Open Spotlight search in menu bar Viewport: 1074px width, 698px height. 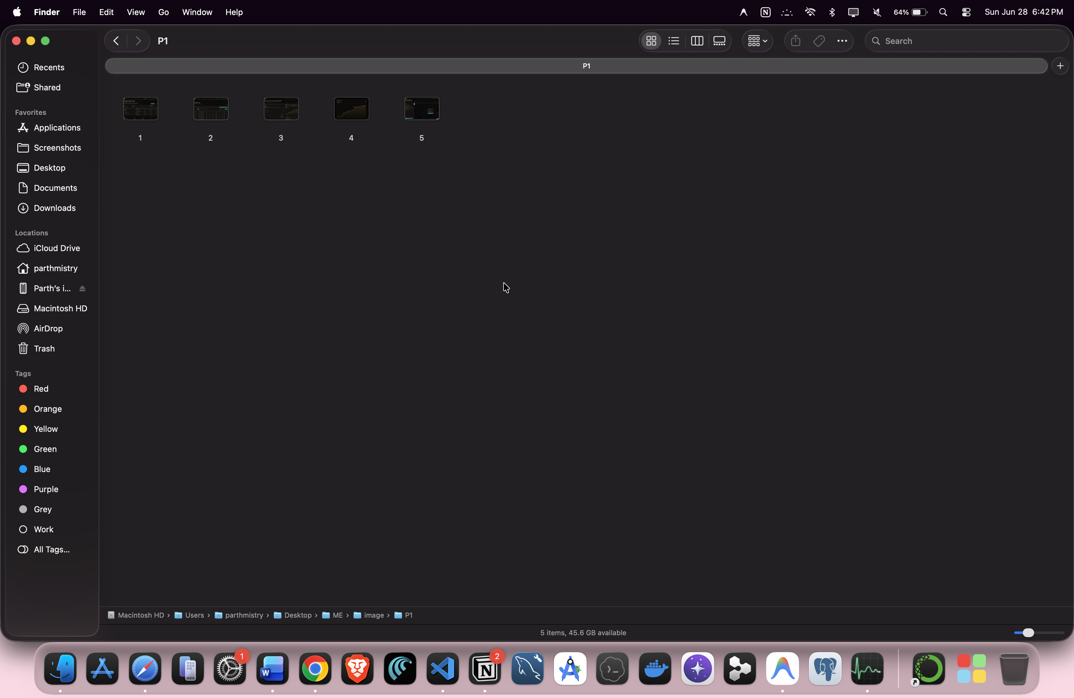click(x=943, y=12)
